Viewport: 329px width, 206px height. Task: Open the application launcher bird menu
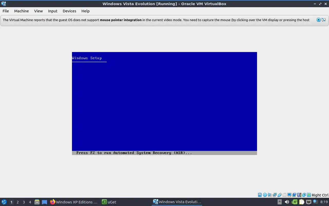(x=4, y=202)
